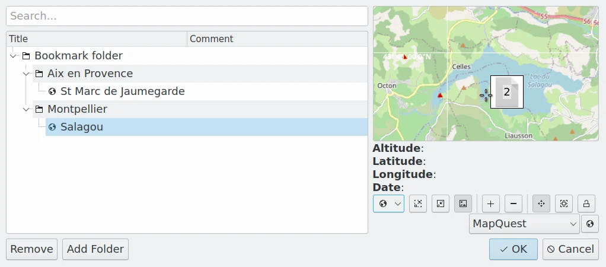
Task: Collapse the Montpellier folder
Action: (x=26, y=109)
